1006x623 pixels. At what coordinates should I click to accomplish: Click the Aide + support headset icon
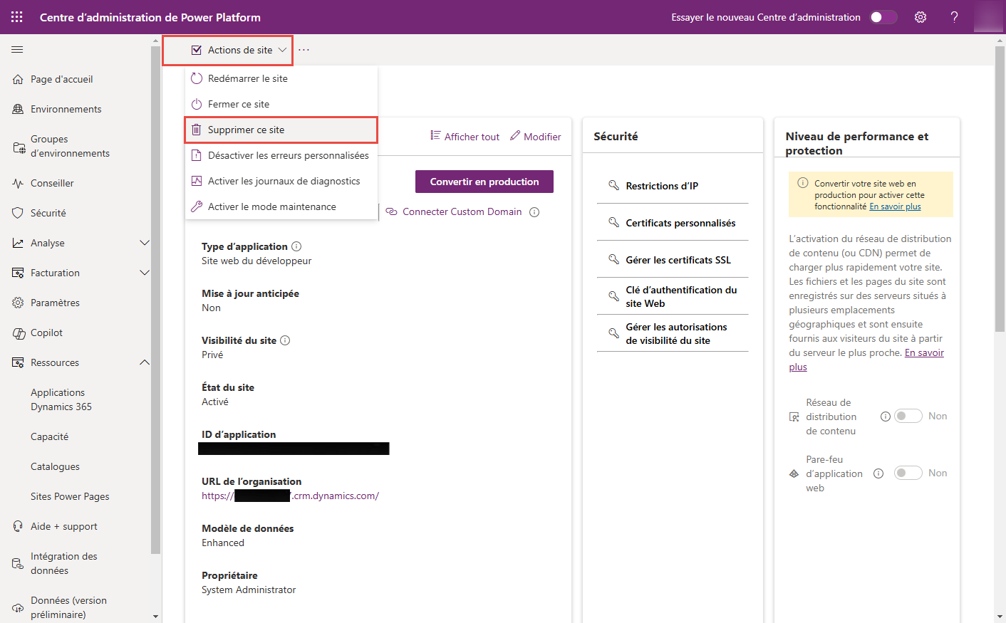pyautogui.click(x=18, y=526)
